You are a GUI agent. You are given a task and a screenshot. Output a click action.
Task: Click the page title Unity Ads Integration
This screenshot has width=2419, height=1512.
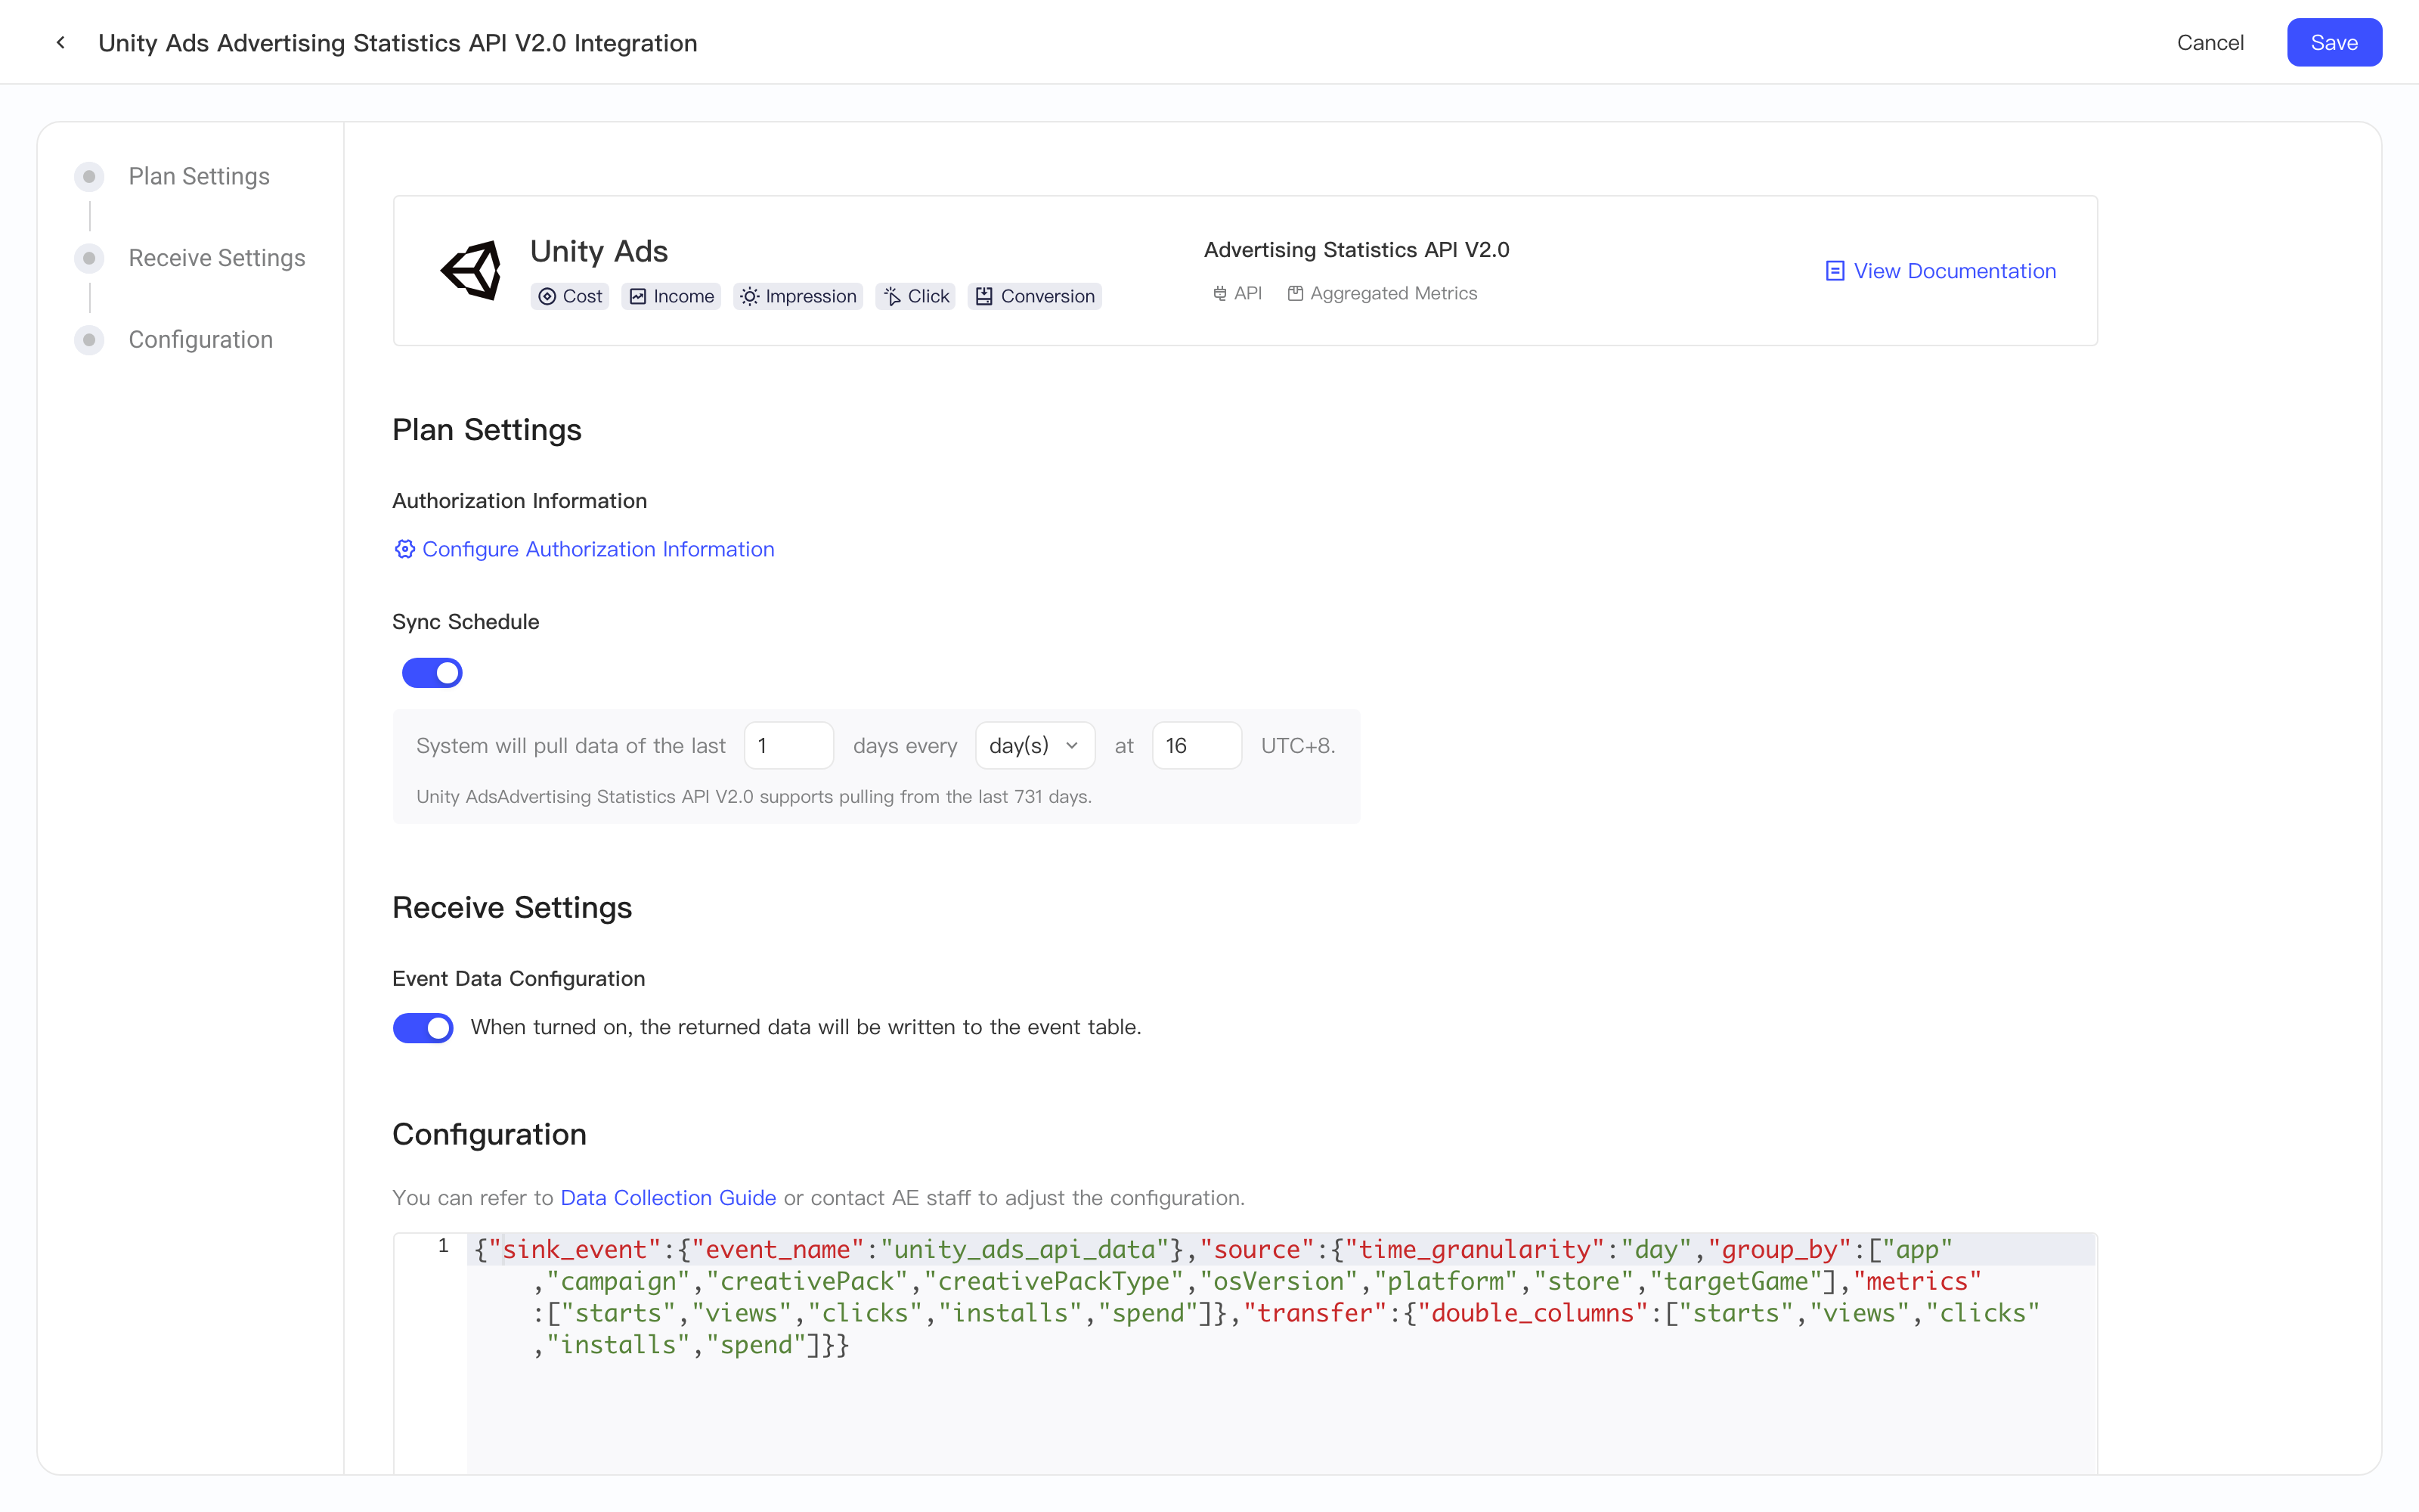[398, 42]
